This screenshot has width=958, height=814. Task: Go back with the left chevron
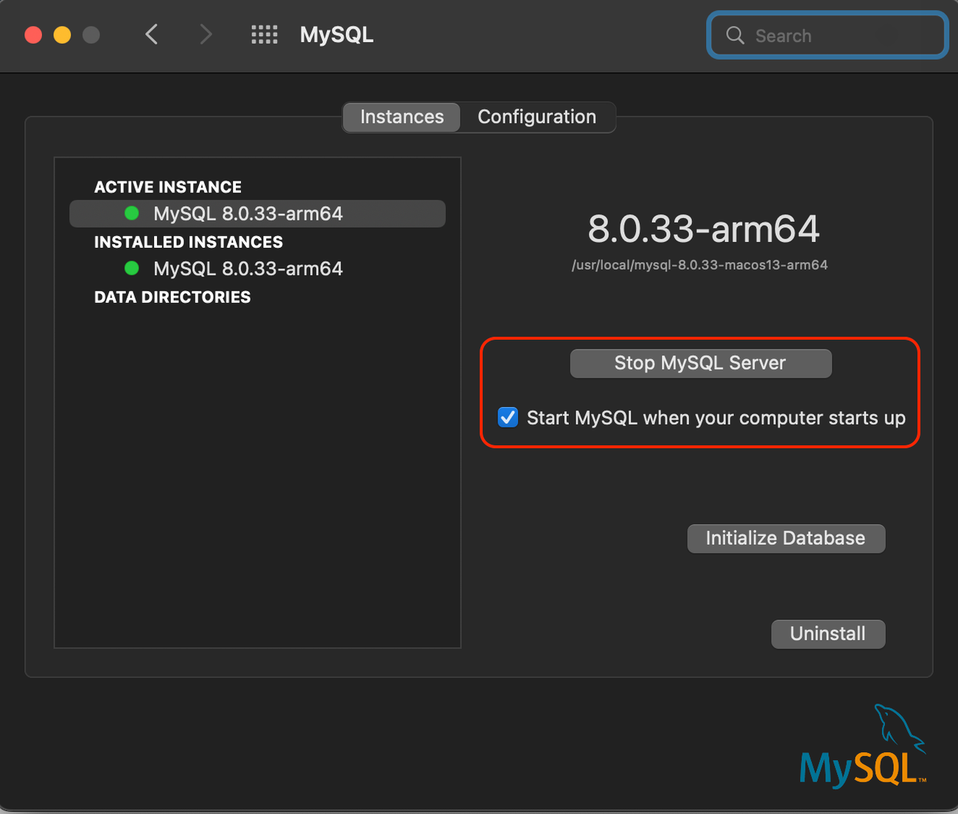pos(152,35)
